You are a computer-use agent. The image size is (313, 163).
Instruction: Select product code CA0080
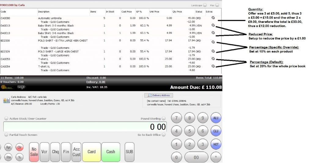click(x=5, y=18)
